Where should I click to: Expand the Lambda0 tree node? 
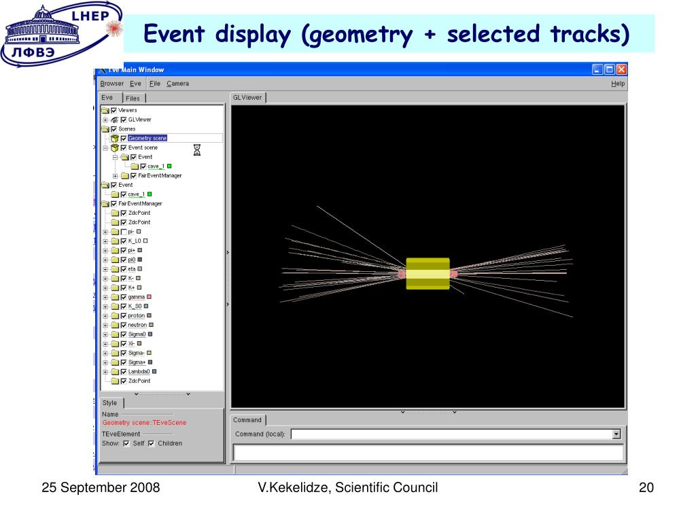[x=105, y=372]
